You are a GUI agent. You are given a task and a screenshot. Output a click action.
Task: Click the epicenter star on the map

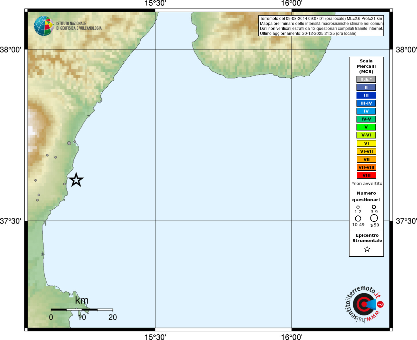click(76, 180)
